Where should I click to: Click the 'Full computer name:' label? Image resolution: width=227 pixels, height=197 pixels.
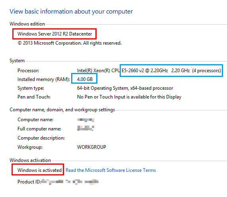[x=39, y=129]
